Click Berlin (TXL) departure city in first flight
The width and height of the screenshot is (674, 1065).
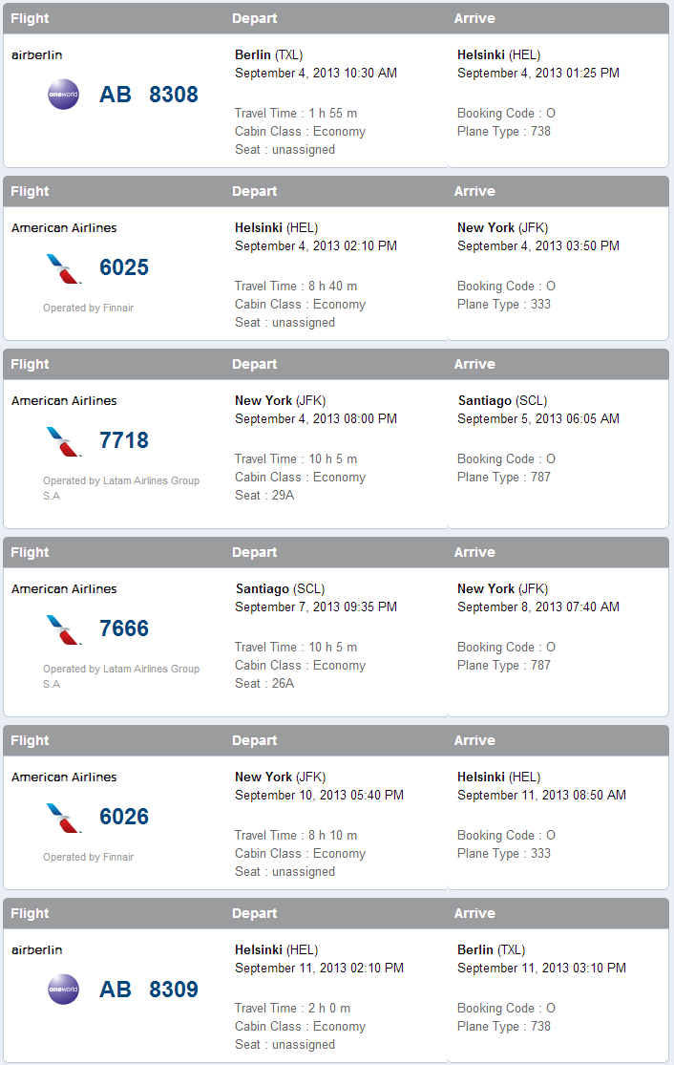point(268,55)
